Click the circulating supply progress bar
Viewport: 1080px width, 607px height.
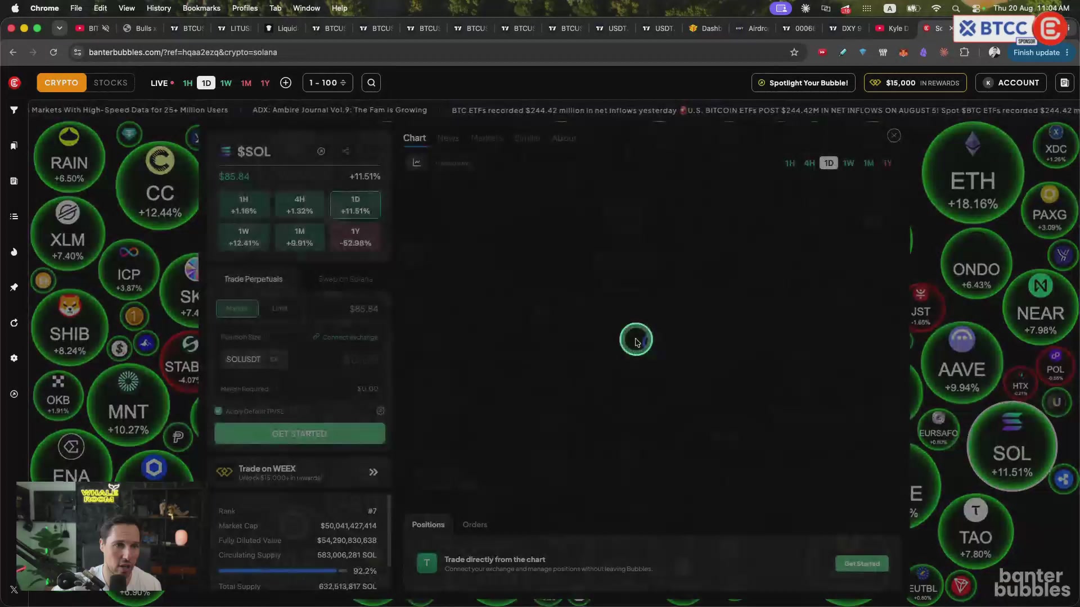pos(282,571)
